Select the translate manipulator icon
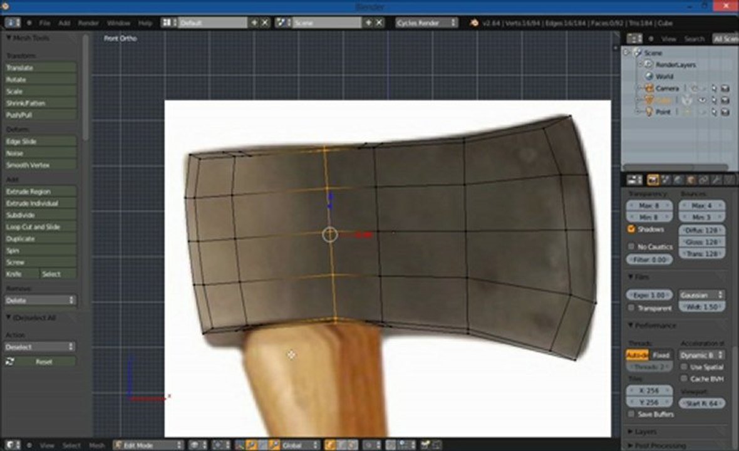 (251, 445)
